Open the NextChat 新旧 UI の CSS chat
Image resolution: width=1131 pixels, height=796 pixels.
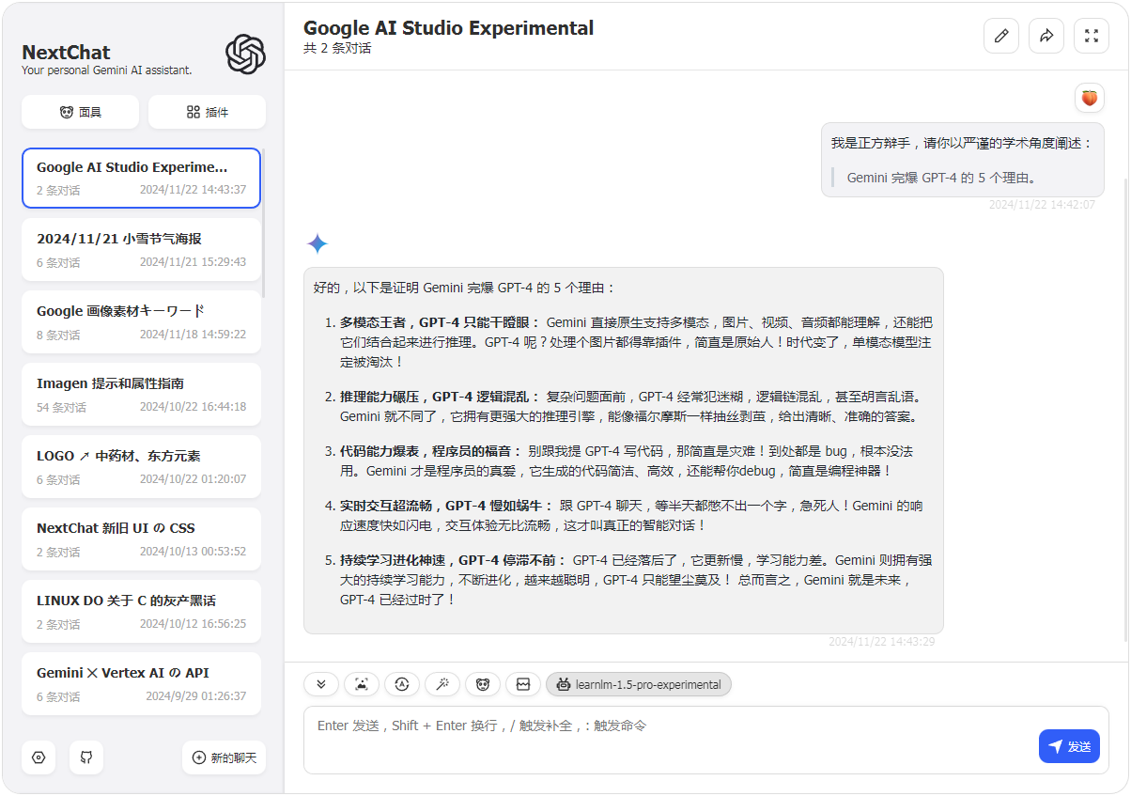pyautogui.click(x=141, y=539)
